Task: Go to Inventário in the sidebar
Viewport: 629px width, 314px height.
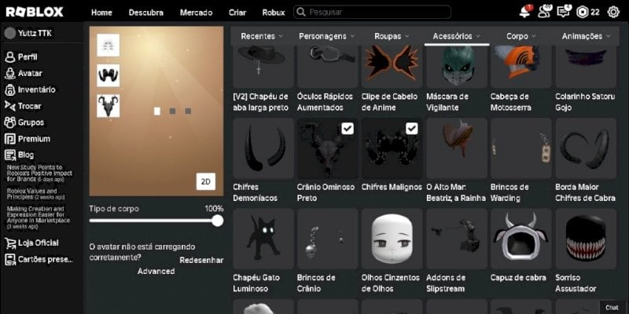Action: coord(30,89)
